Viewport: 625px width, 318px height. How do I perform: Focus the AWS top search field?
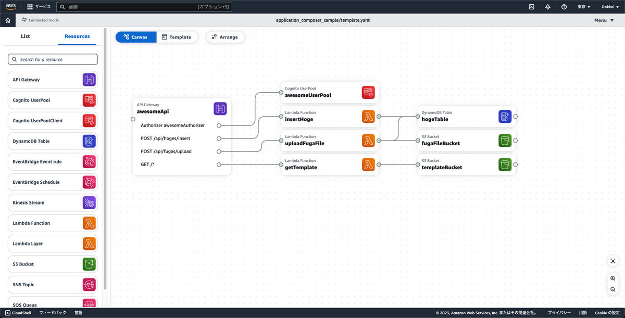[144, 7]
